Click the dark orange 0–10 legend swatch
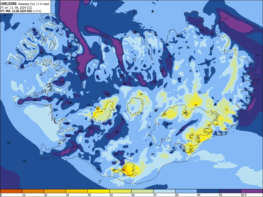263x197 pixels. coord(11,191)
